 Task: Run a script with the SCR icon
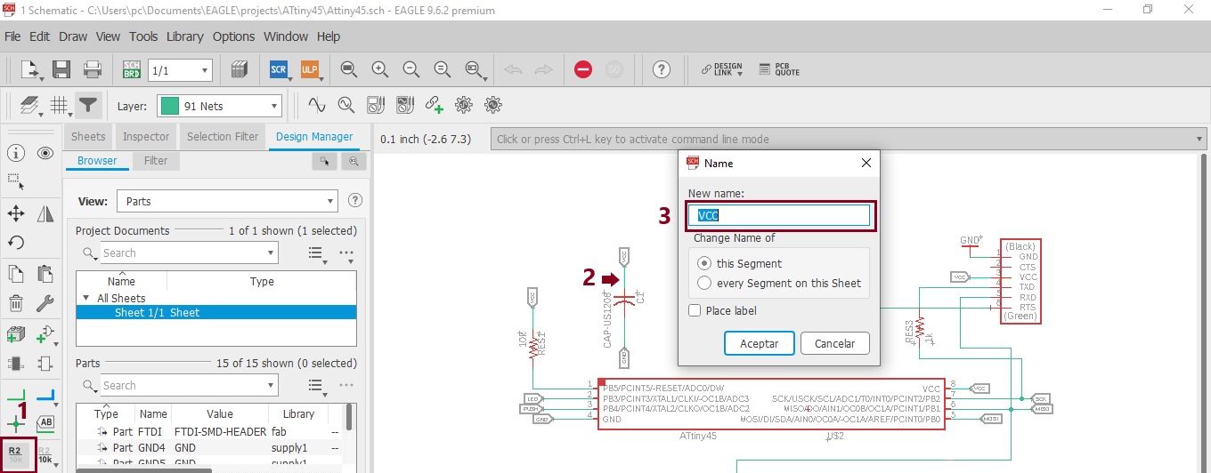tap(279, 69)
